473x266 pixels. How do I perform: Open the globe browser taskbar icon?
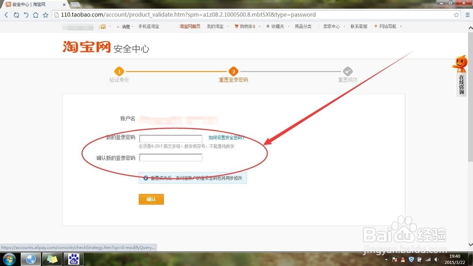pos(30,259)
